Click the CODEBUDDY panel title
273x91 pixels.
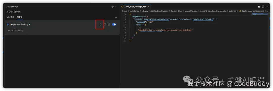click(x=13, y=7)
